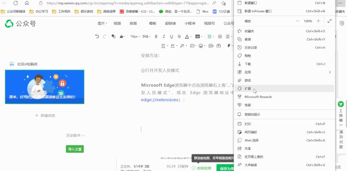Click the edge://extensions link text
Image resolution: width=347 pixels, height=171 pixels.
click(x=160, y=100)
